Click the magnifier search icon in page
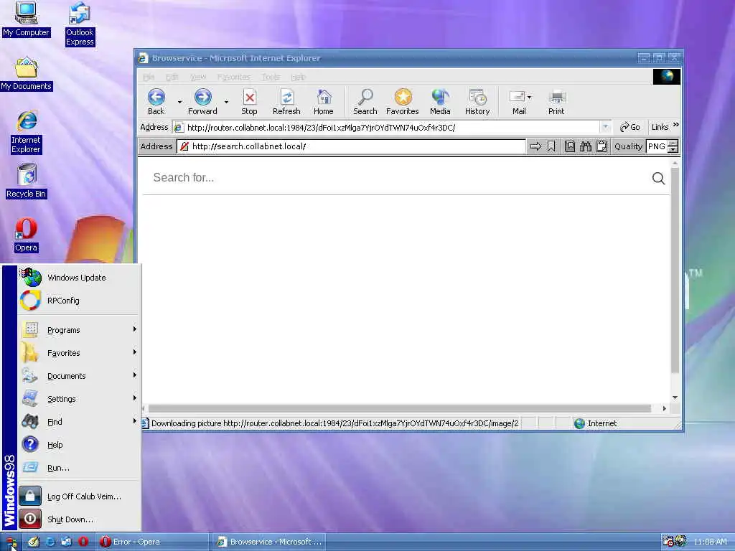 (658, 178)
